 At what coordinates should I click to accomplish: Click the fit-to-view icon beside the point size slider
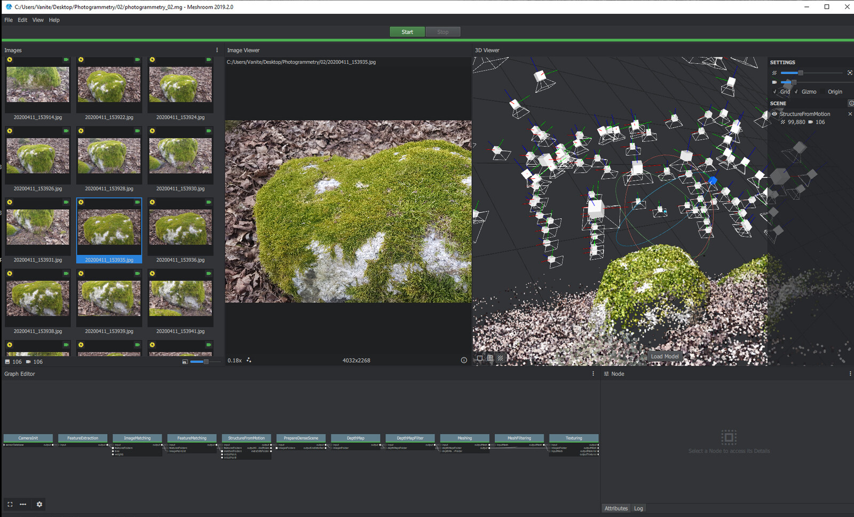pos(850,73)
